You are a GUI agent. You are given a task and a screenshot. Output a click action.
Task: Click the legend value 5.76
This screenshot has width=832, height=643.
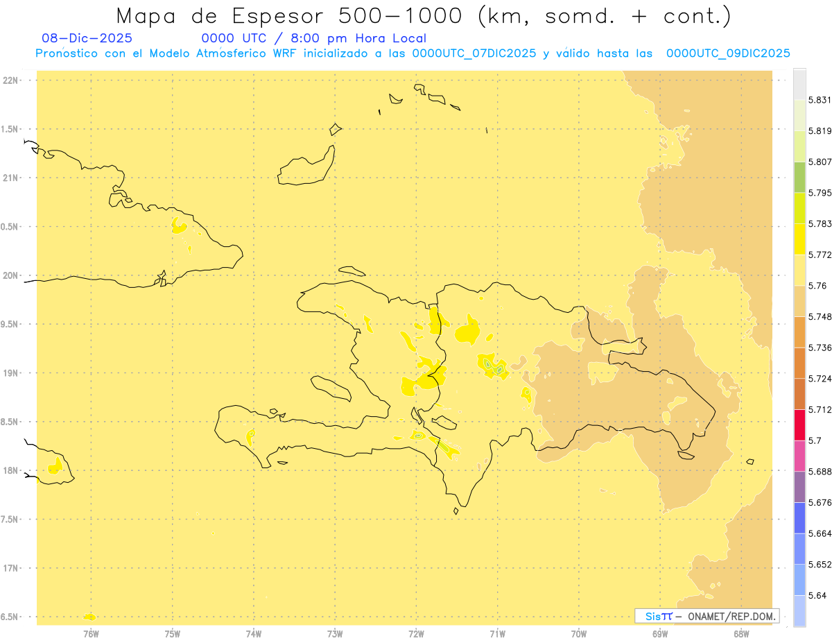pyautogui.click(x=817, y=286)
